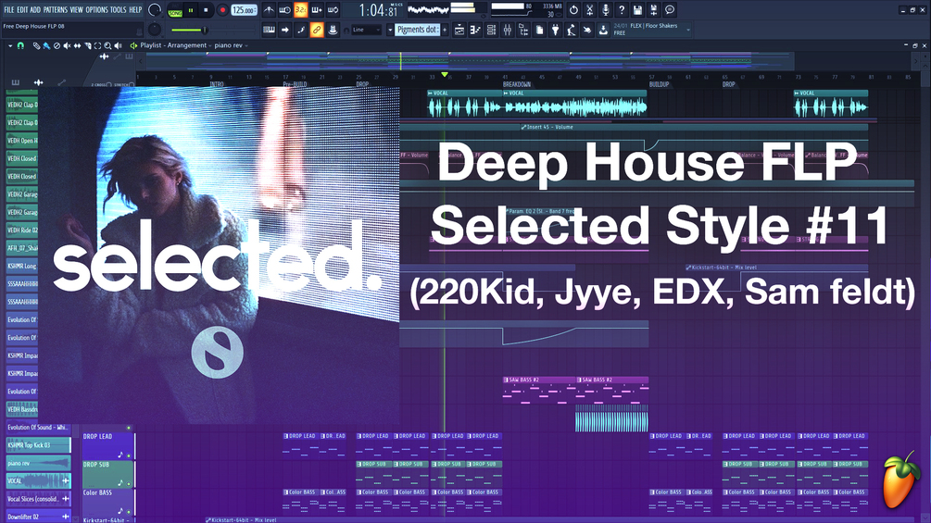This screenshot has height=523, width=931.
Task: Open the VIEW menu
Action: click(x=77, y=10)
